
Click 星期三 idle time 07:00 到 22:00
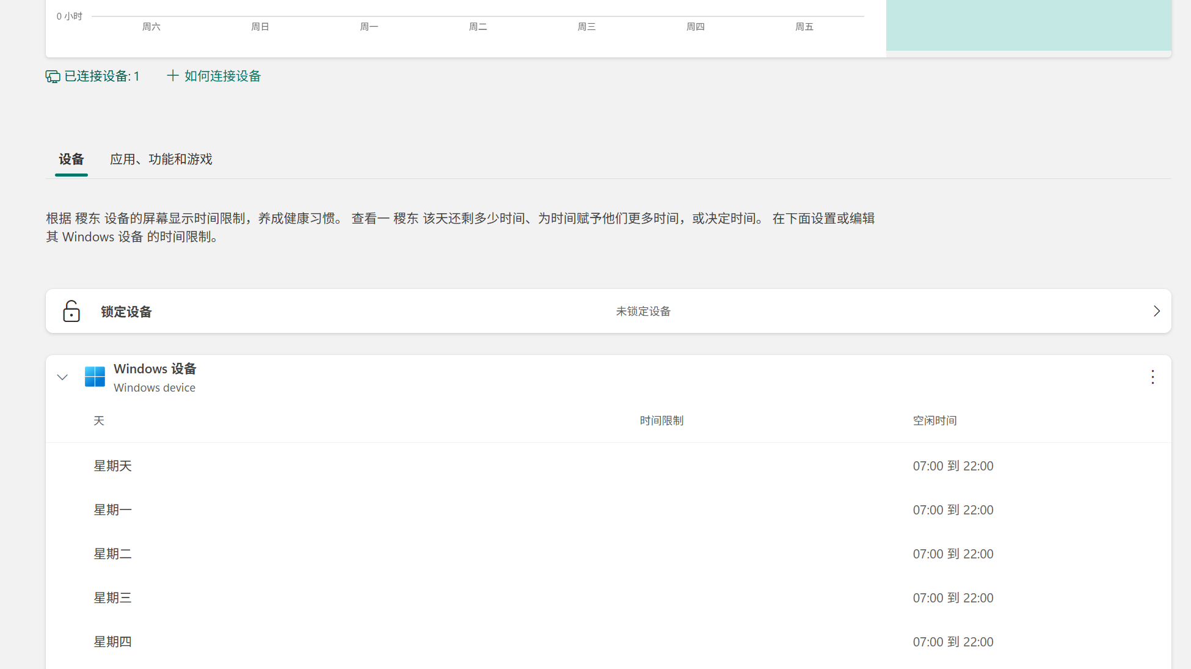[953, 598]
